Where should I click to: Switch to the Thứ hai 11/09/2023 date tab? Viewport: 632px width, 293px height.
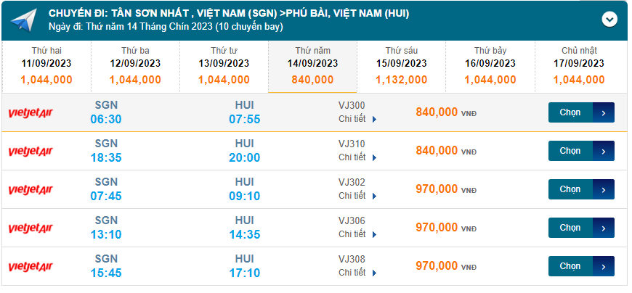46,65
